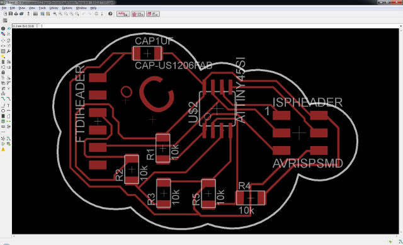Open the Display layers tool

(3, 33)
